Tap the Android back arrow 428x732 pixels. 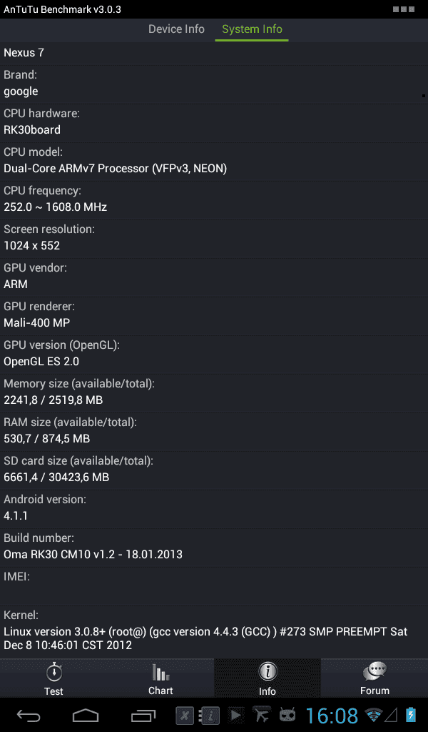tap(29, 715)
